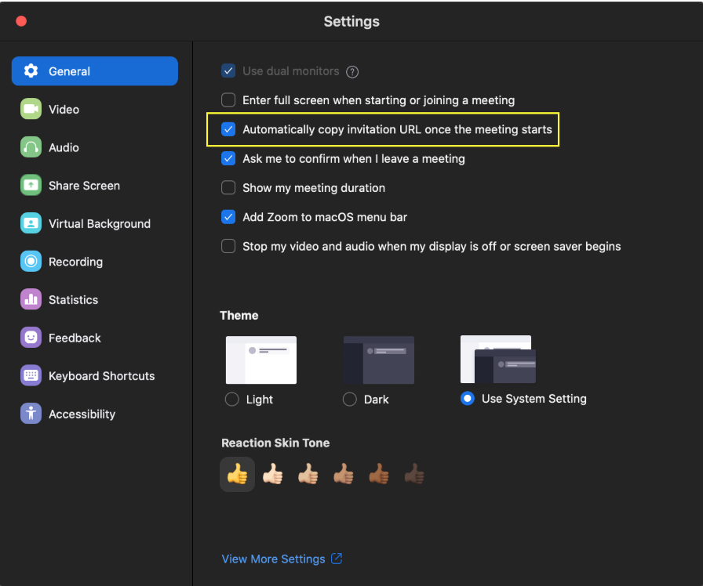Open the Recording settings icon
The image size is (703, 586).
[x=31, y=262]
